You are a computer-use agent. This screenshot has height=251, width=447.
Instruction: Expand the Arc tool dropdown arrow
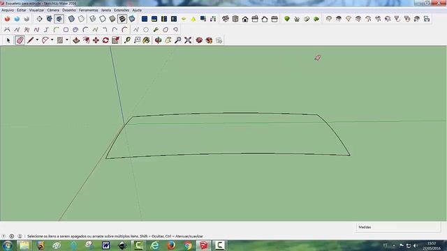[52, 40]
